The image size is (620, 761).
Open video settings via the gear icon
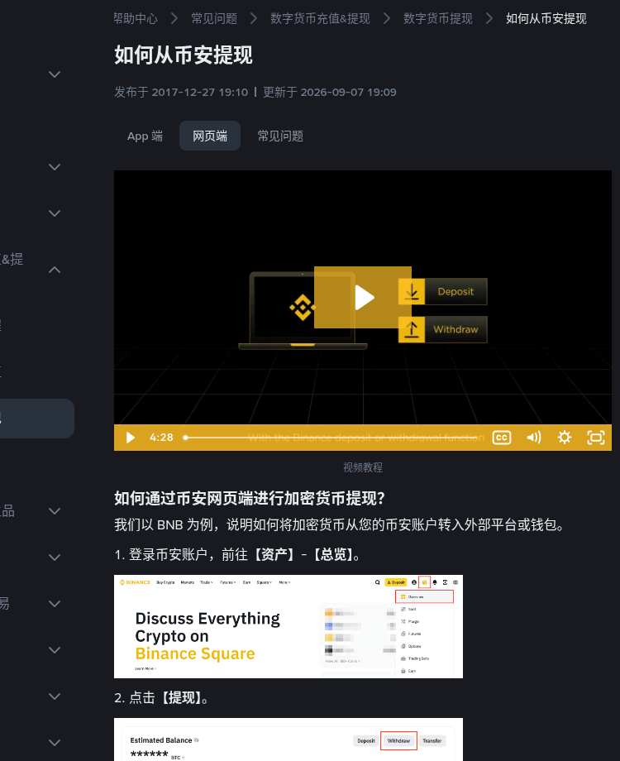(x=565, y=438)
